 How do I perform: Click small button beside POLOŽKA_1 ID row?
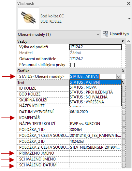coord(124,130)
